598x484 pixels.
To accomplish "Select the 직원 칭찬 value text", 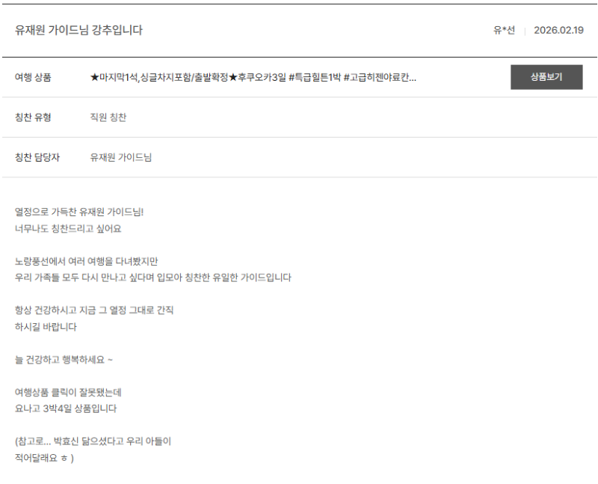I will [108, 117].
